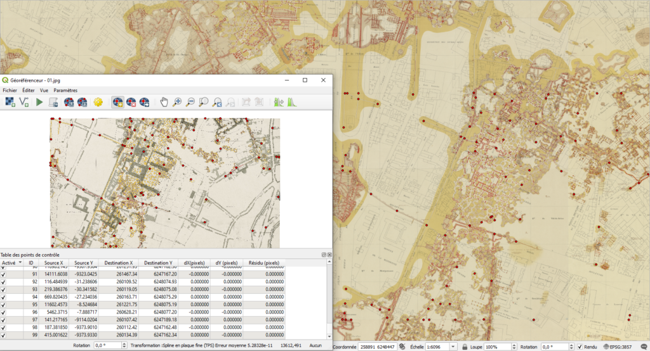Activate the Pan hand tool
This screenshot has height=351, width=650.
click(164, 101)
